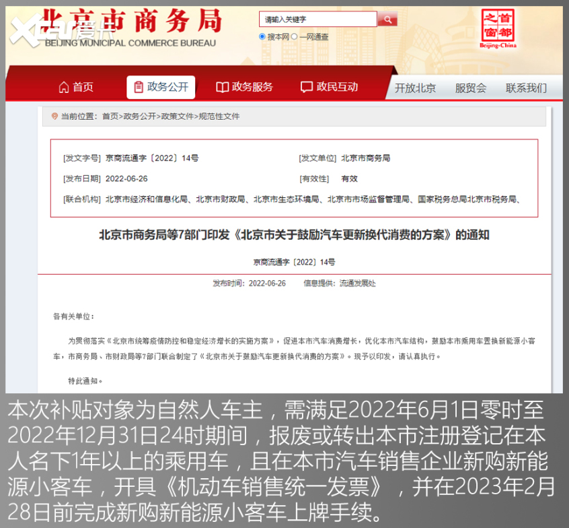Click the search magnifier icon
The height and width of the screenshot is (528, 569).
pos(387,19)
